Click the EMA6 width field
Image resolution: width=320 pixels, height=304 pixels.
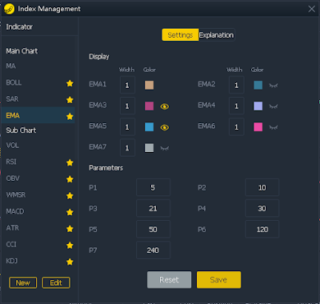click(236, 126)
